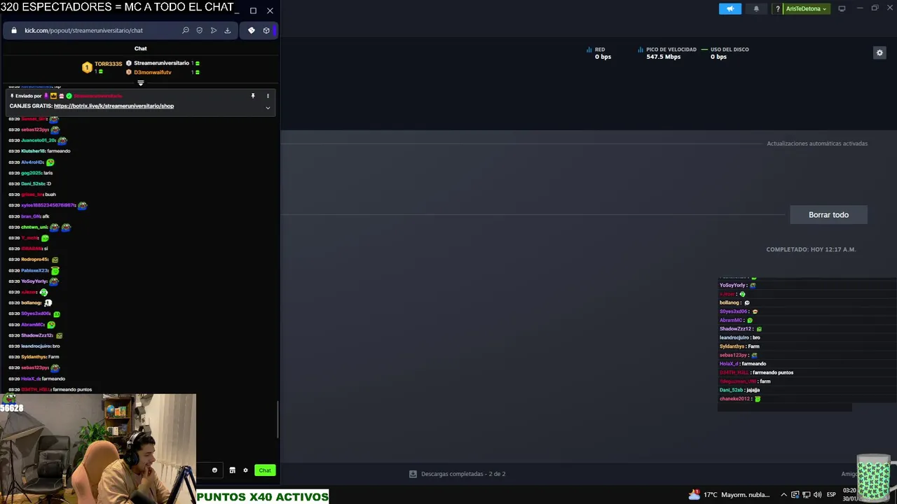Click the Borrar todo button
The height and width of the screenshot is (504, 897).
point(828,215)
